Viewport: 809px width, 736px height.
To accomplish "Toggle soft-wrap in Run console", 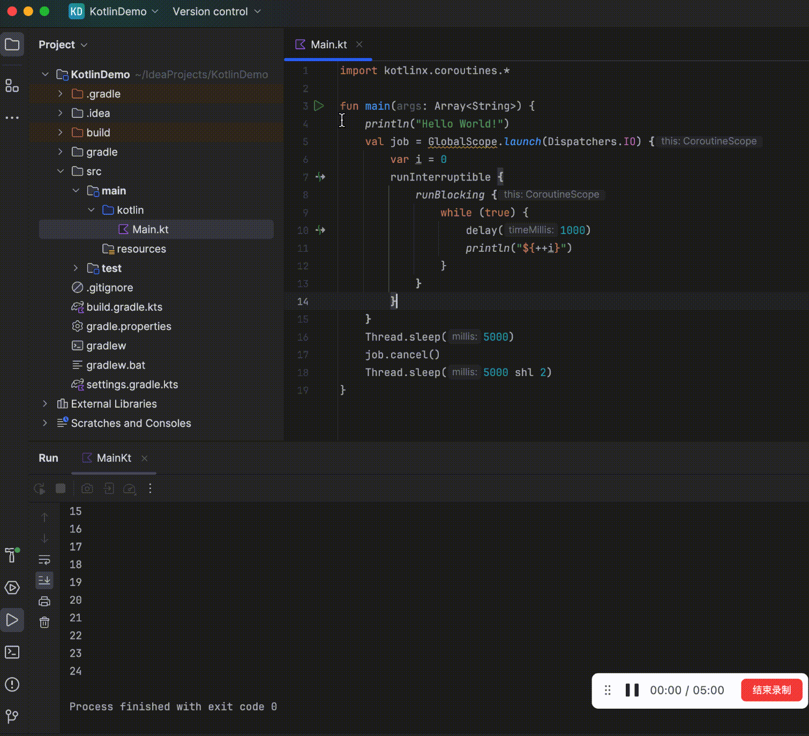I will click(44, 560).
